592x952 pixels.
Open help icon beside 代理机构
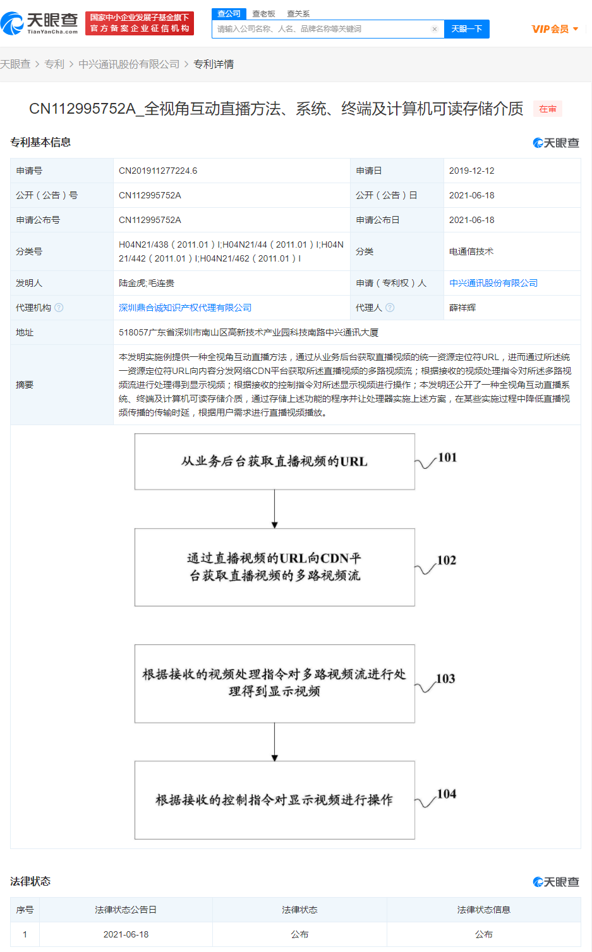tap(59, 308)
